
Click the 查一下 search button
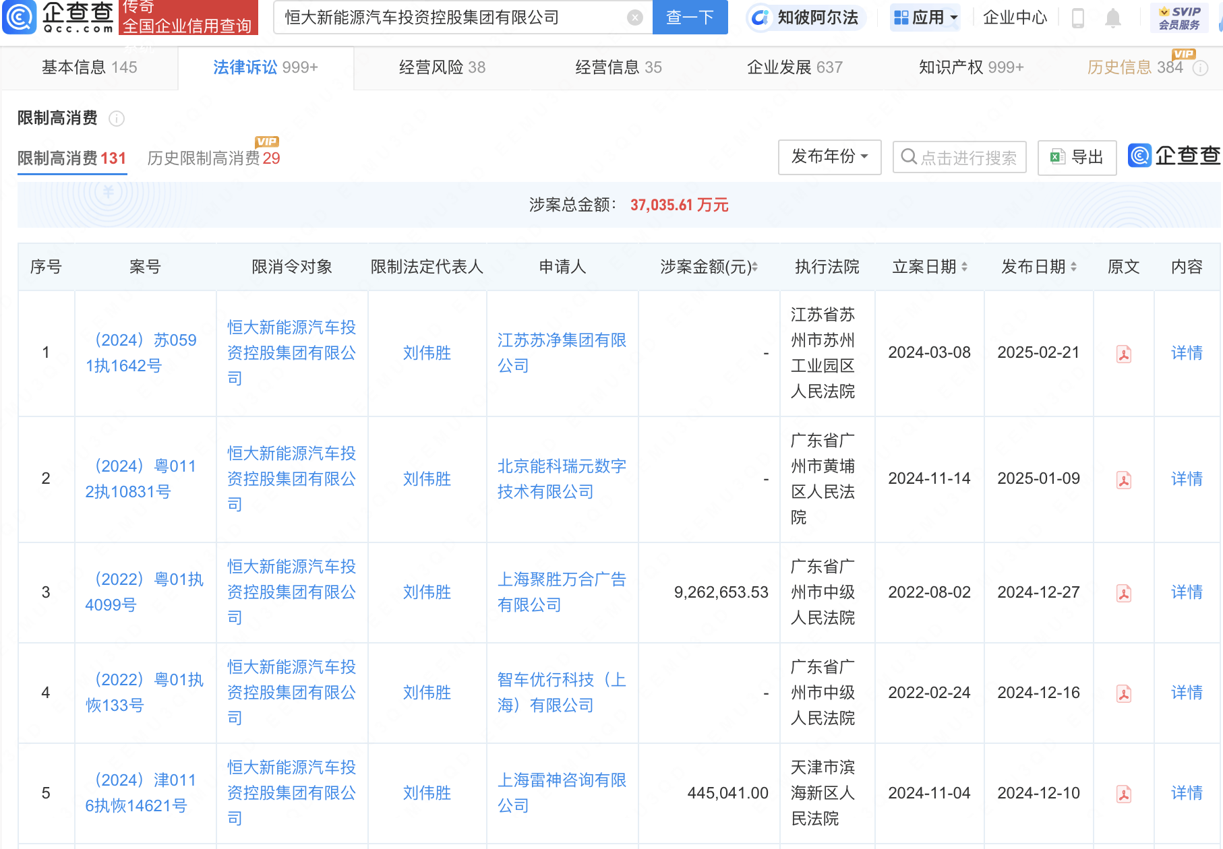point(690,18)
